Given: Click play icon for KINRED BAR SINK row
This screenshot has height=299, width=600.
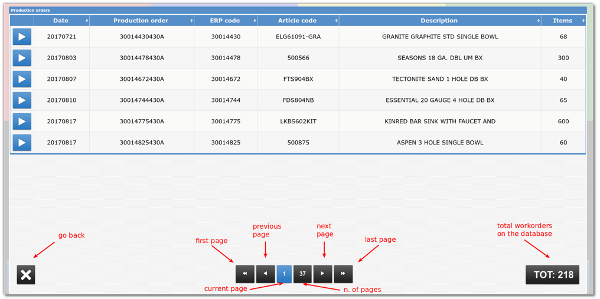Looking at the screenshot, I should (x=22, y=121).
